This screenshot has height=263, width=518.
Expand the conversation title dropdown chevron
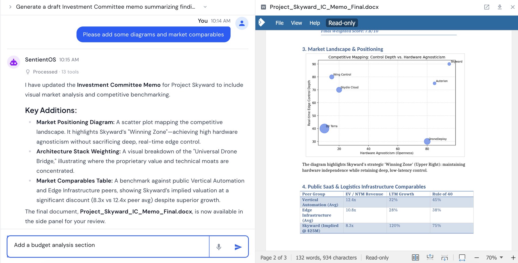pyautogui.click(x=205, y=7)
